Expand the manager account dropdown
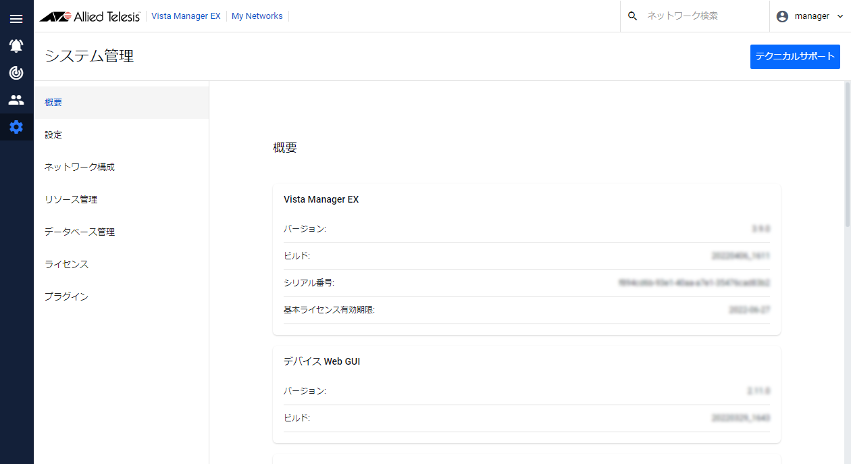 840,16
